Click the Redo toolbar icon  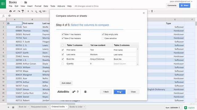tap(19, 11)
